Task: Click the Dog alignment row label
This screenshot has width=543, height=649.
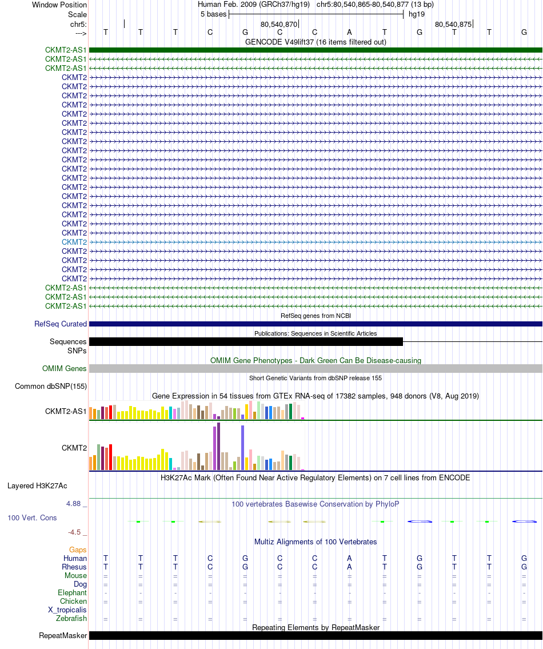Action: click(80, 585)
